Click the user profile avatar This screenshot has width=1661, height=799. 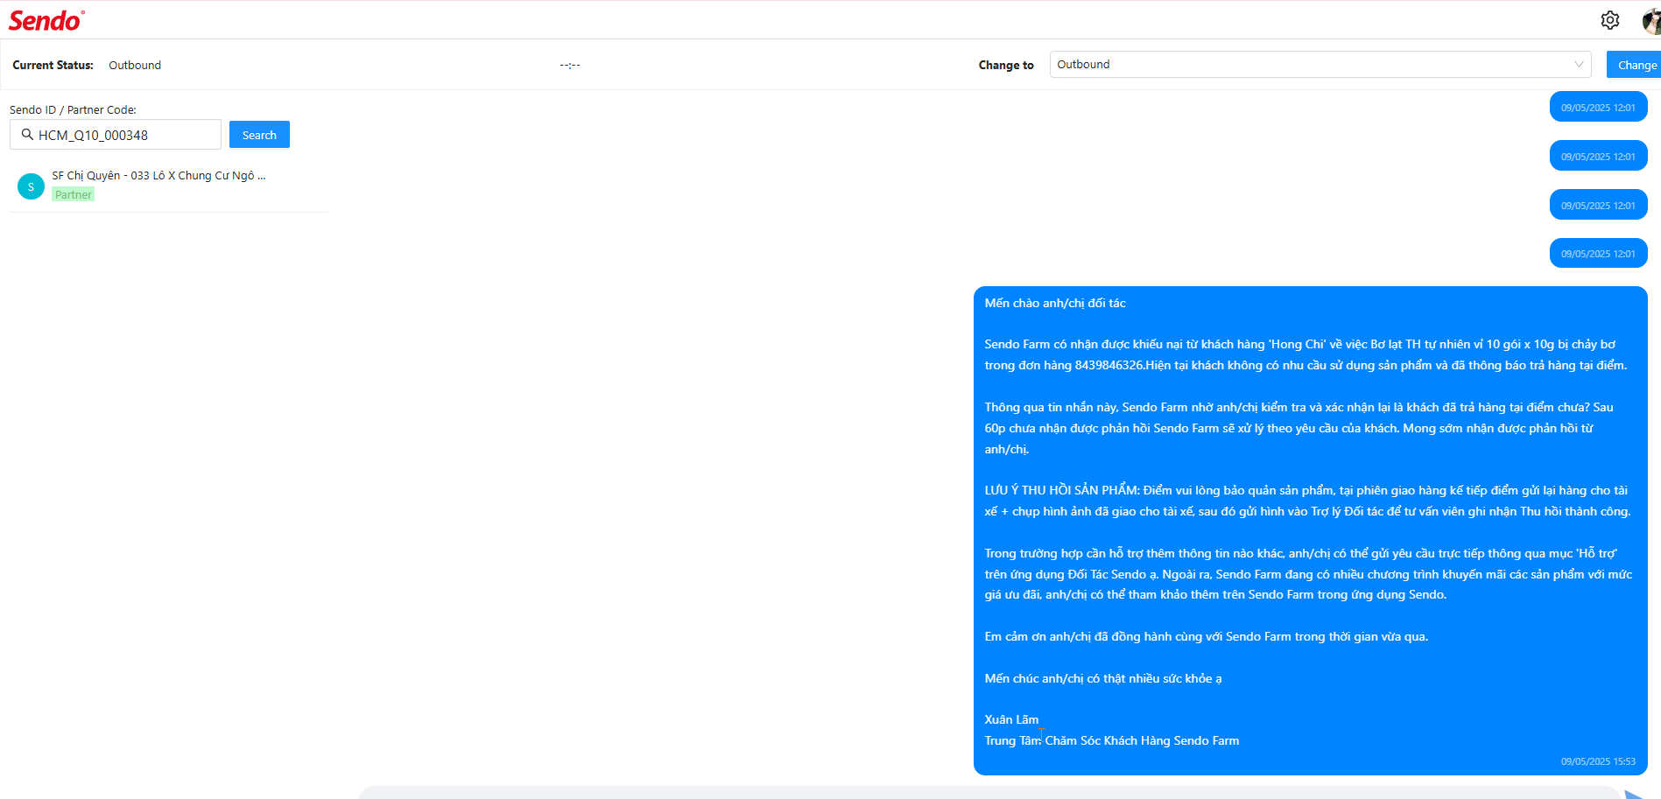1652,21
